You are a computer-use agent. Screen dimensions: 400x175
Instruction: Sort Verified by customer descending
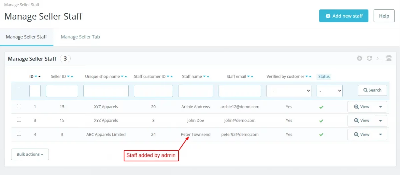click(x=307, y=76)
